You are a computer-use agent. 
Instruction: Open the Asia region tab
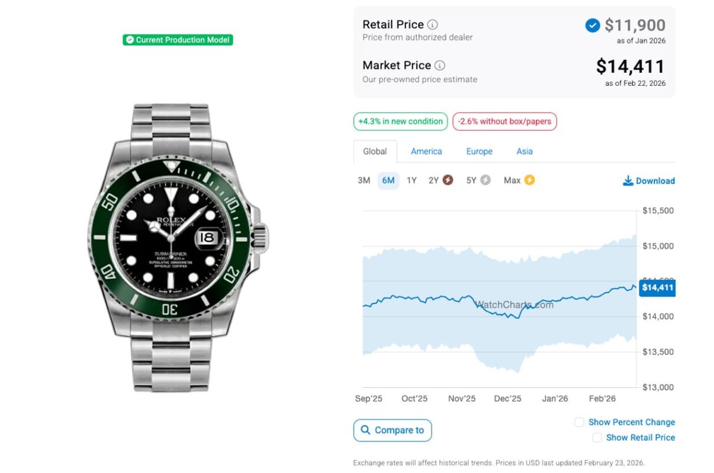pyautogui.click(x=524, y=151)
